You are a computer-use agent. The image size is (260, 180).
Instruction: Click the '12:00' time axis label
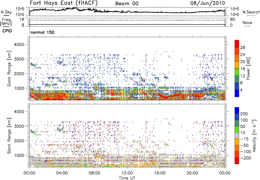point(127,173)
